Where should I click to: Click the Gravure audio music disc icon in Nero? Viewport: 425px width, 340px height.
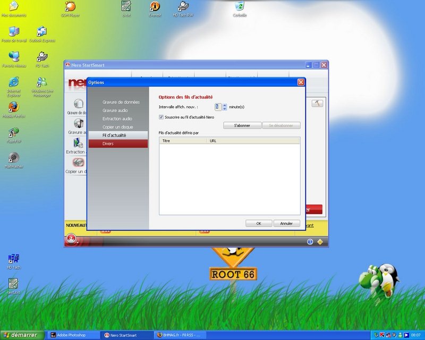click(79, 123)
